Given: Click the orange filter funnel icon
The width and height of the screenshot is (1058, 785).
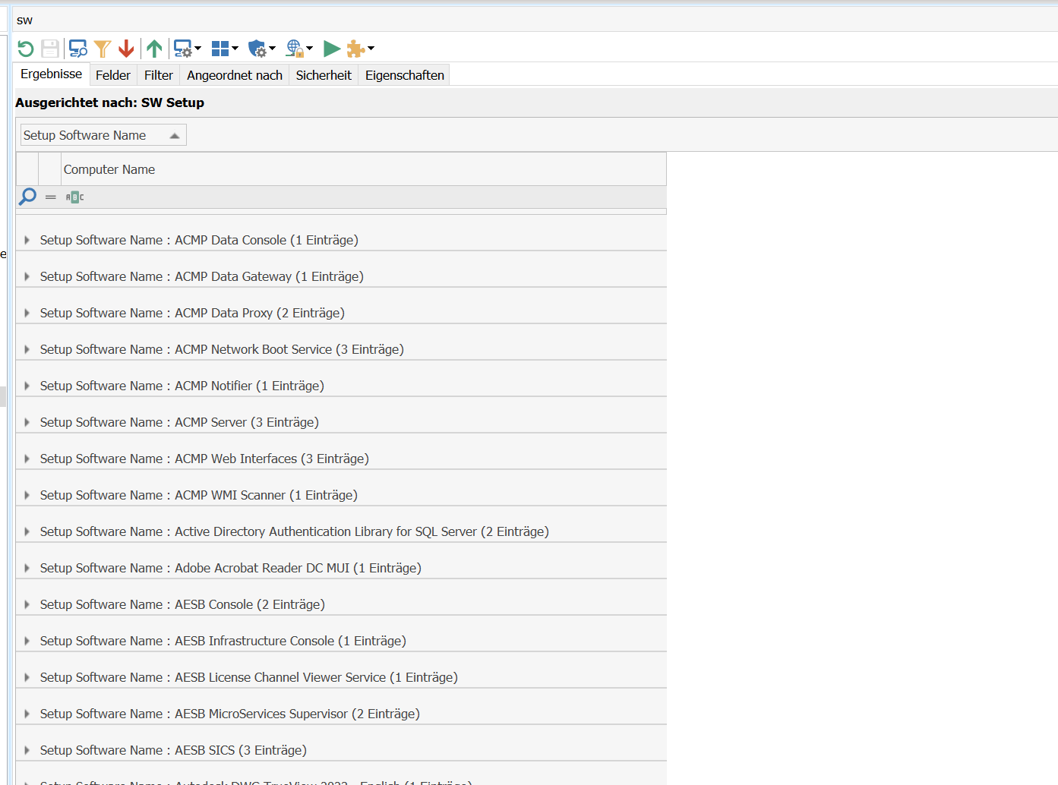Looking at the screenshot, I should pyautogui.click(x=103, y=49).
